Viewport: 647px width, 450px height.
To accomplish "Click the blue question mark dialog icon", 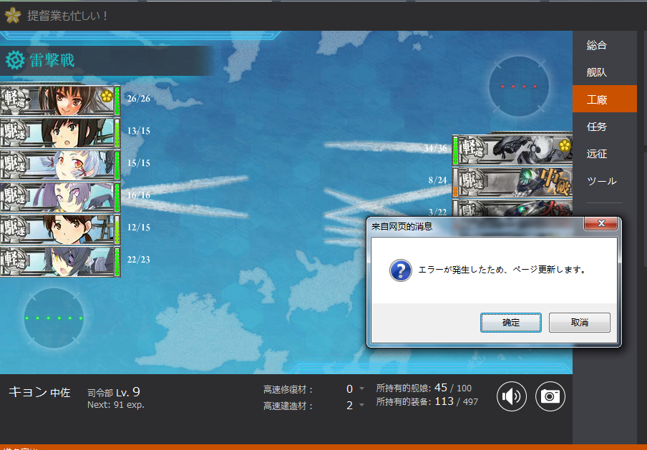I will tap(400, 270).
